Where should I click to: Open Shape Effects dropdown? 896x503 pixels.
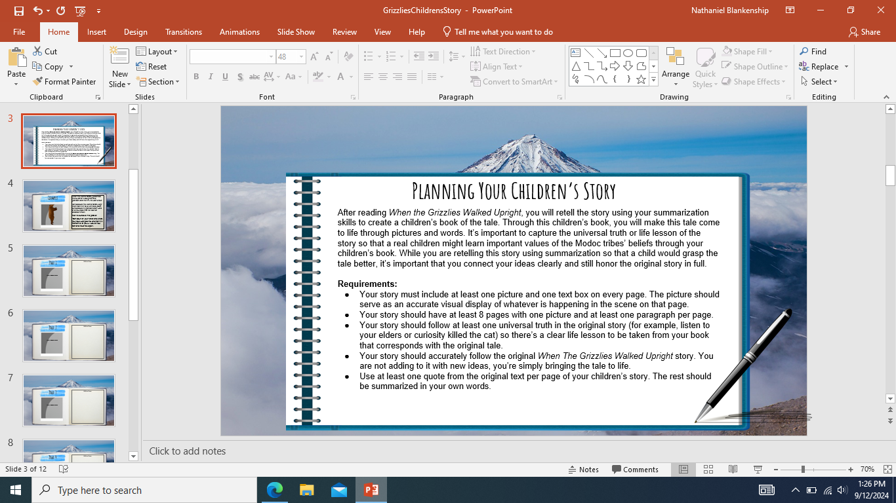point(753,81)
